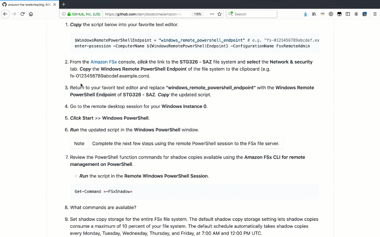
Task: Open the browser home page
Action: pos(31,14)
